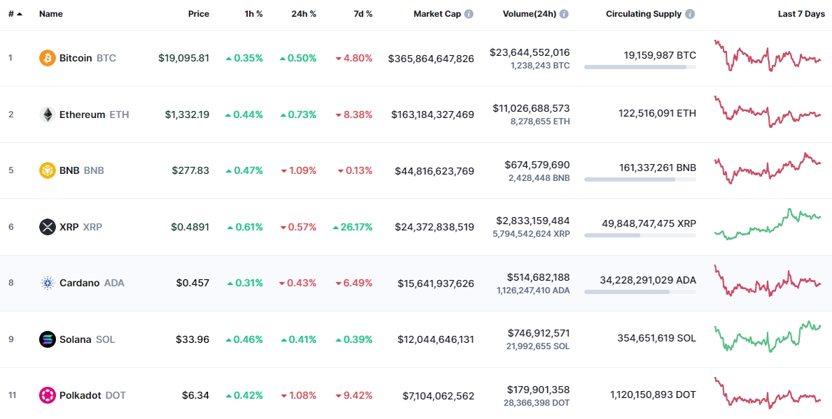Click Ethereum's 7-day price sparkline chart
Viewport: 832px width, 419px height.
pos(768,112)
